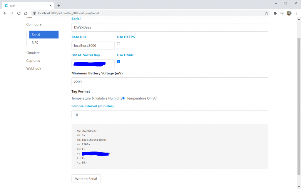Click scrollbar up arrow
Image resolution: width=301 pixels, height=189 pixels.
click(x=299, y=19)
